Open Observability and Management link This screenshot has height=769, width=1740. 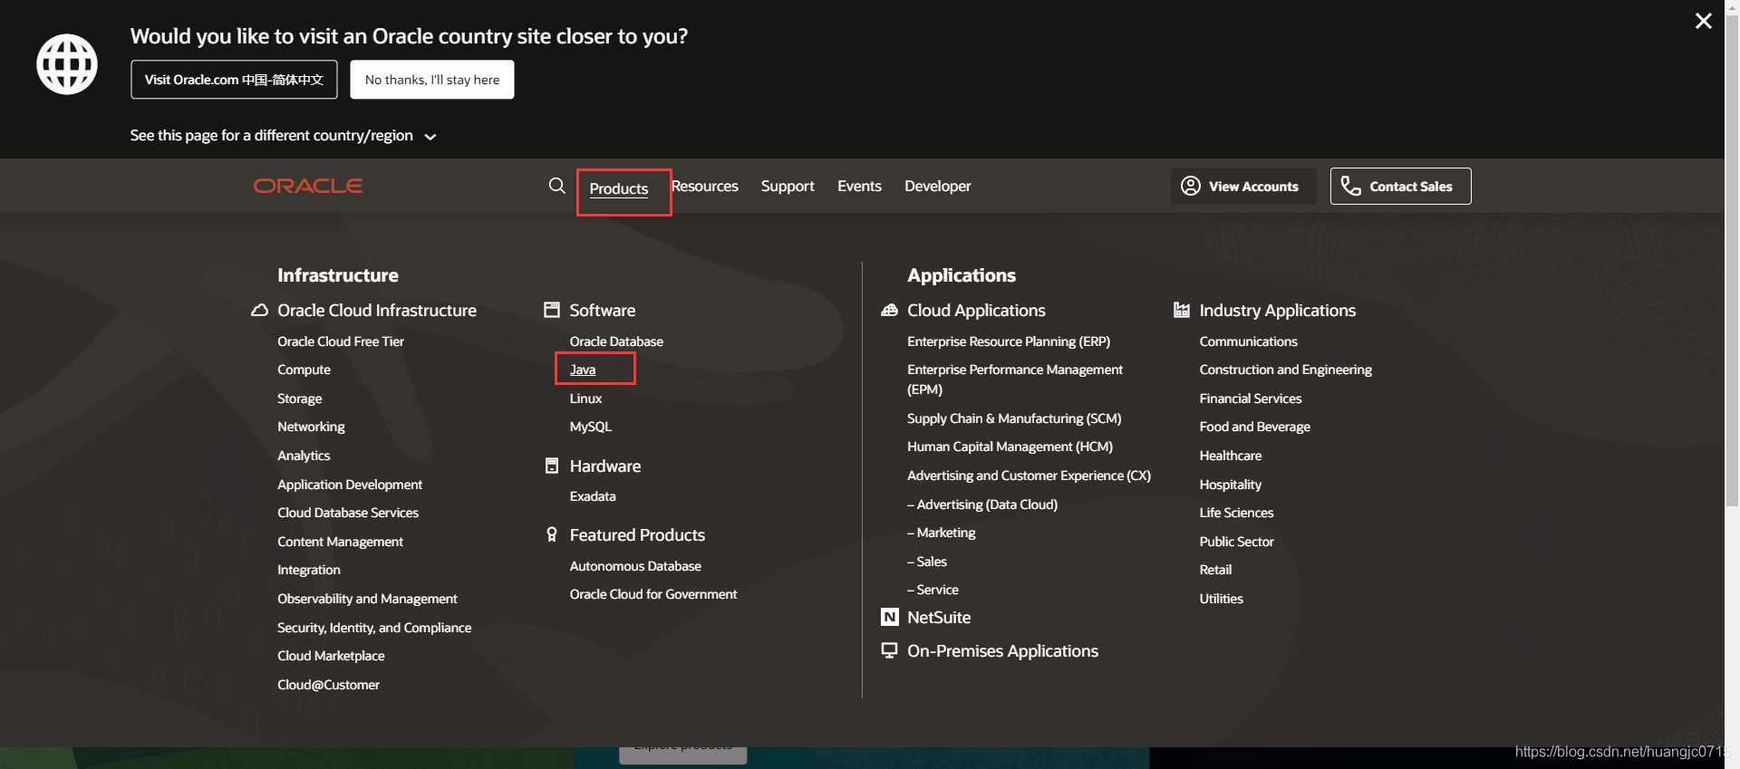[x=367, y=599]
